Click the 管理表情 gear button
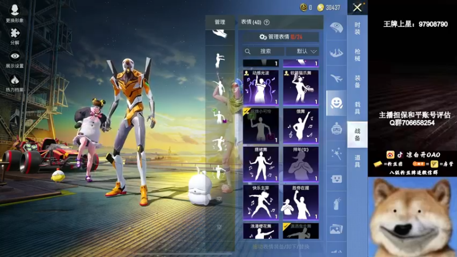Viewport: 457px width, 257px height. [281, 37]
